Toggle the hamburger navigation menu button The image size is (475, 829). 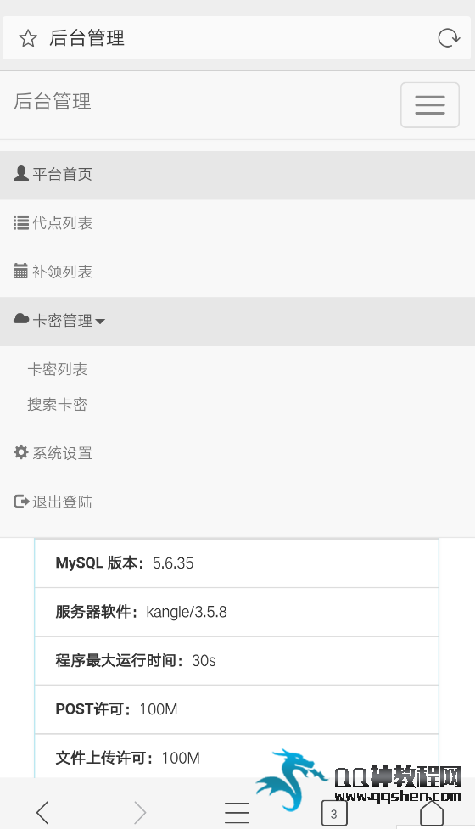tap(429, 104)
